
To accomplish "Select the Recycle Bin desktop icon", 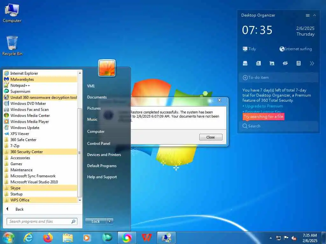I will tap(12, 46).
